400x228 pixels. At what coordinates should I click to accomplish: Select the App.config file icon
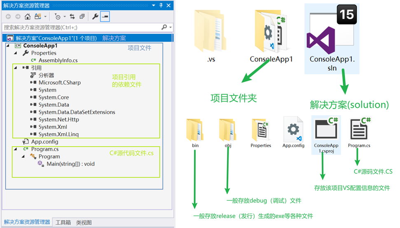[x=293, y=129]
